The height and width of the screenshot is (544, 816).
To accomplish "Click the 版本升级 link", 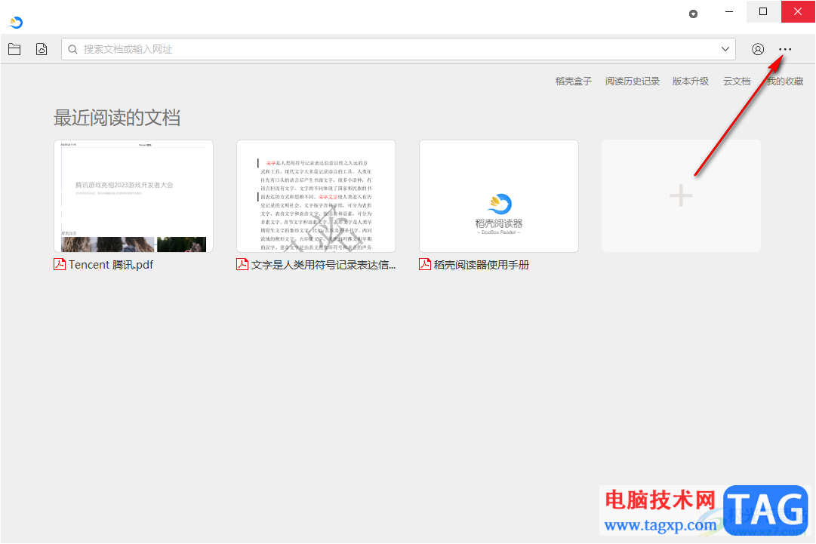I will (690, 81).
